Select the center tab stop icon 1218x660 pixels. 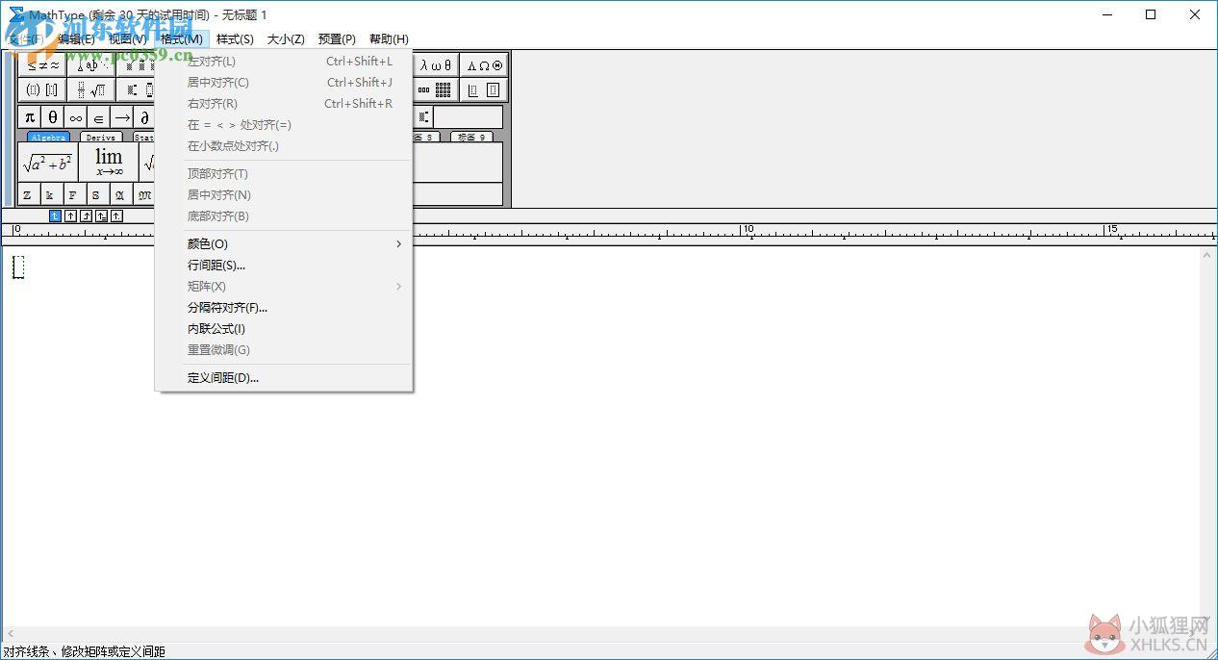click(x=70, y=216)
